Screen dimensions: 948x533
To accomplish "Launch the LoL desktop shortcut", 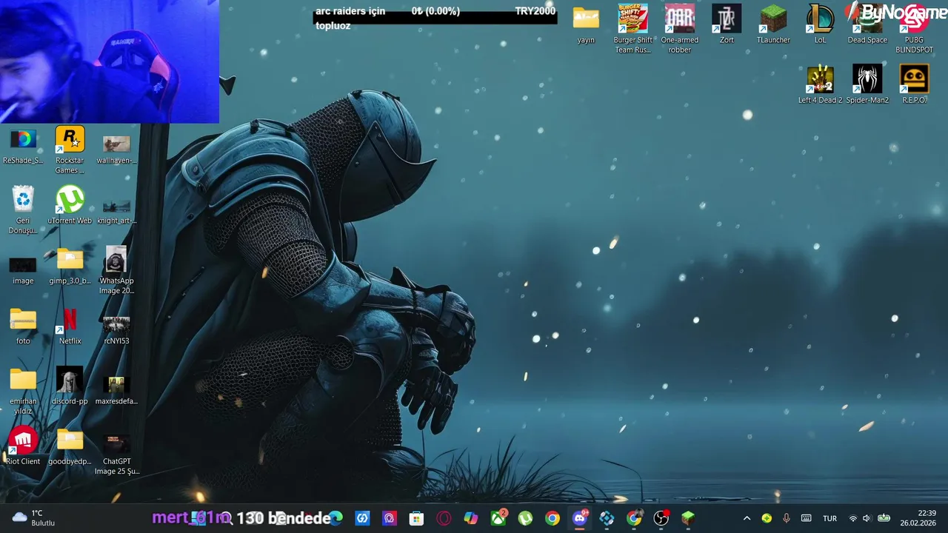I will point(820,25).
